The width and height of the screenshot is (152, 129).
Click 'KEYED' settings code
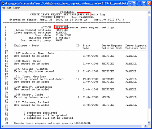pyautogui.click(x=106, y=97)
